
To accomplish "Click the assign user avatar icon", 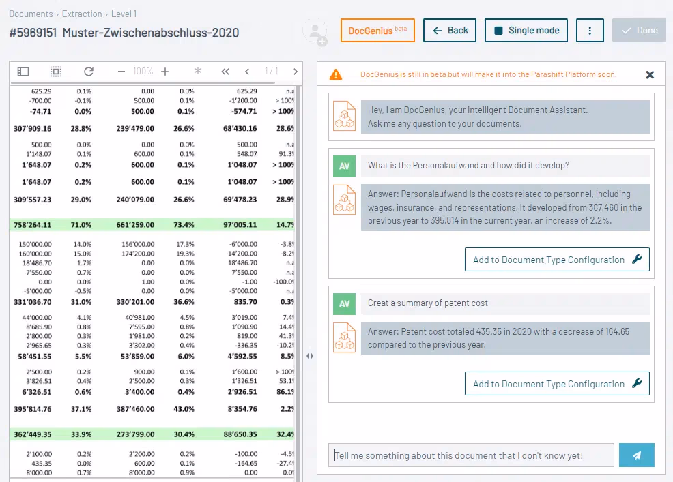I will (x=315, y=31).
